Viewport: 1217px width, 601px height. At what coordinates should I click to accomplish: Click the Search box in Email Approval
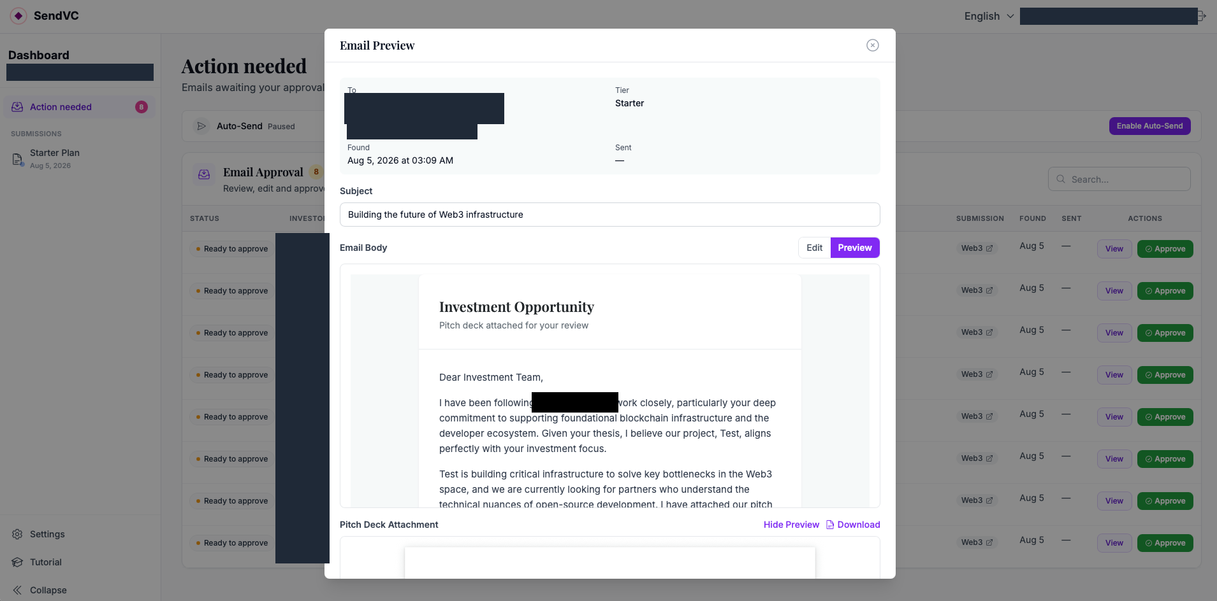1119,180
